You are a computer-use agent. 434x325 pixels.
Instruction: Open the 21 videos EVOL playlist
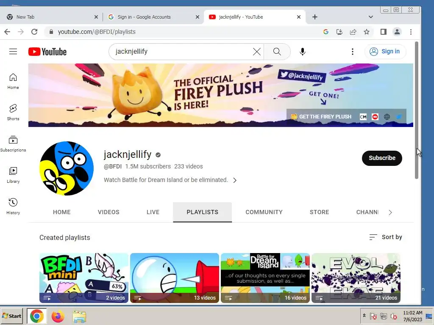pos(356,278)
